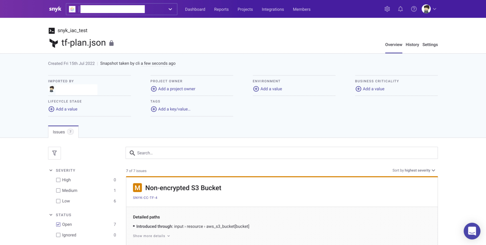Open the Intercom chat bubble
This screenshot has height=245, width=486.
pyautogui.click(x=472, y=231)
